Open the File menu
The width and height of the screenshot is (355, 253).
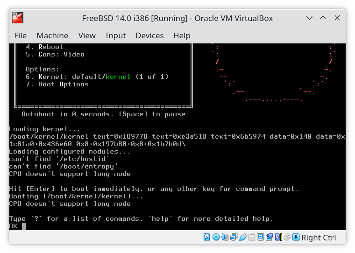(21, 35)
